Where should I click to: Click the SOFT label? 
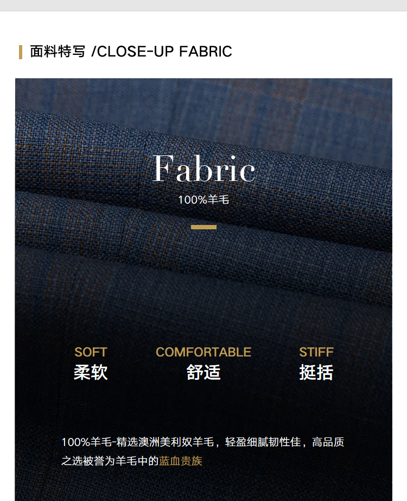(x=91, y=352)
